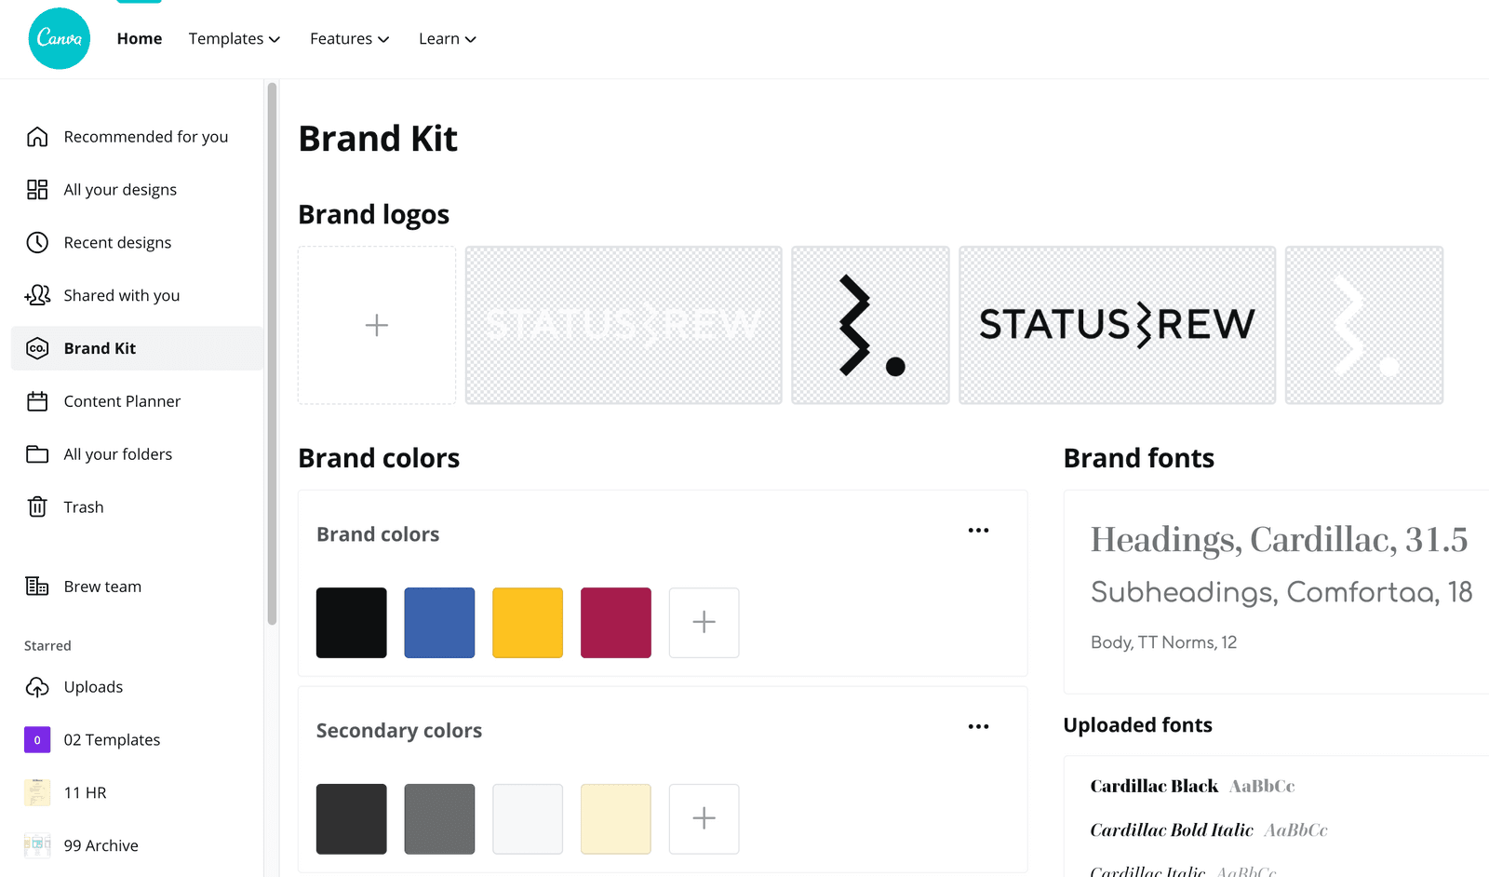Add a new brand logo

coord(377,325)
